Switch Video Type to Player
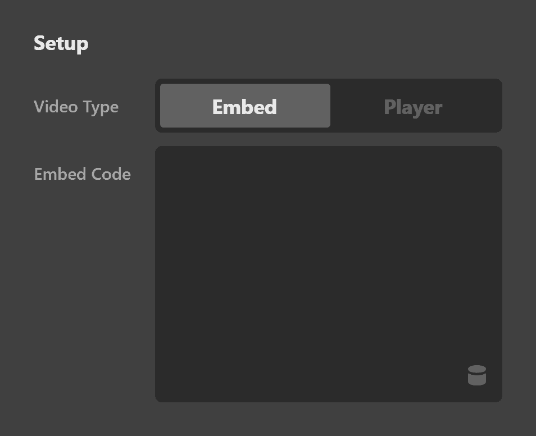The image size is (536, 436). (413, 107)
